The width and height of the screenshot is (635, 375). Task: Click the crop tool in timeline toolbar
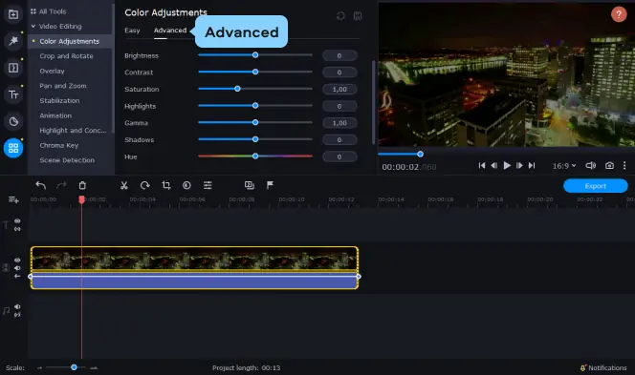pos(166,185)
